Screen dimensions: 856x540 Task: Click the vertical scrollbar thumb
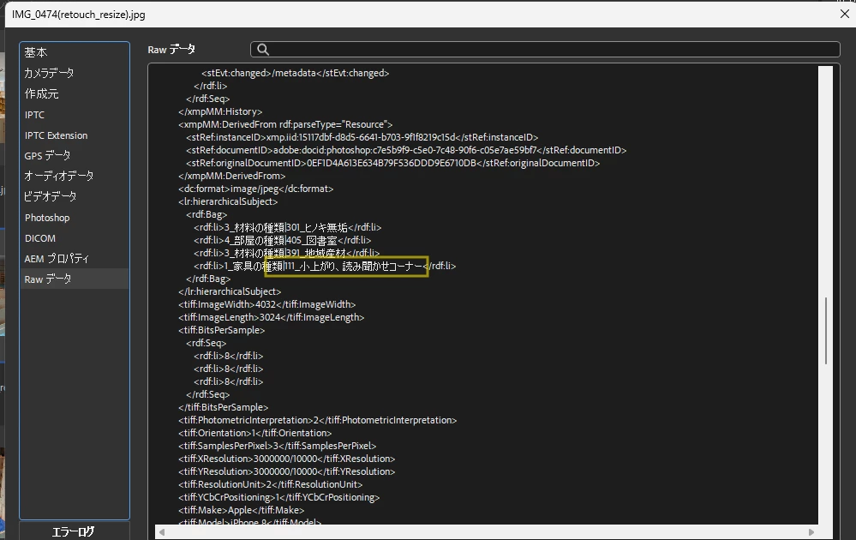[825, 330]
